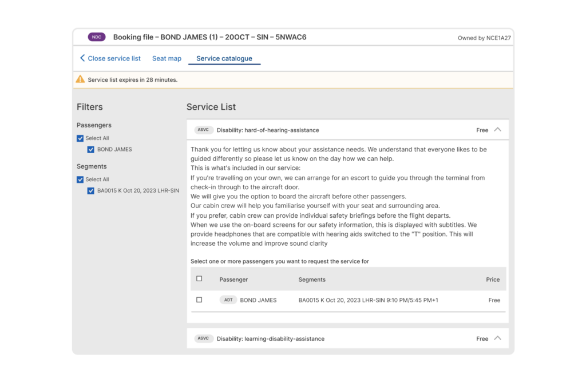586x383 pixels.
Task: Click the purple NDC badge icon
Action: click(x=96, y=37)
